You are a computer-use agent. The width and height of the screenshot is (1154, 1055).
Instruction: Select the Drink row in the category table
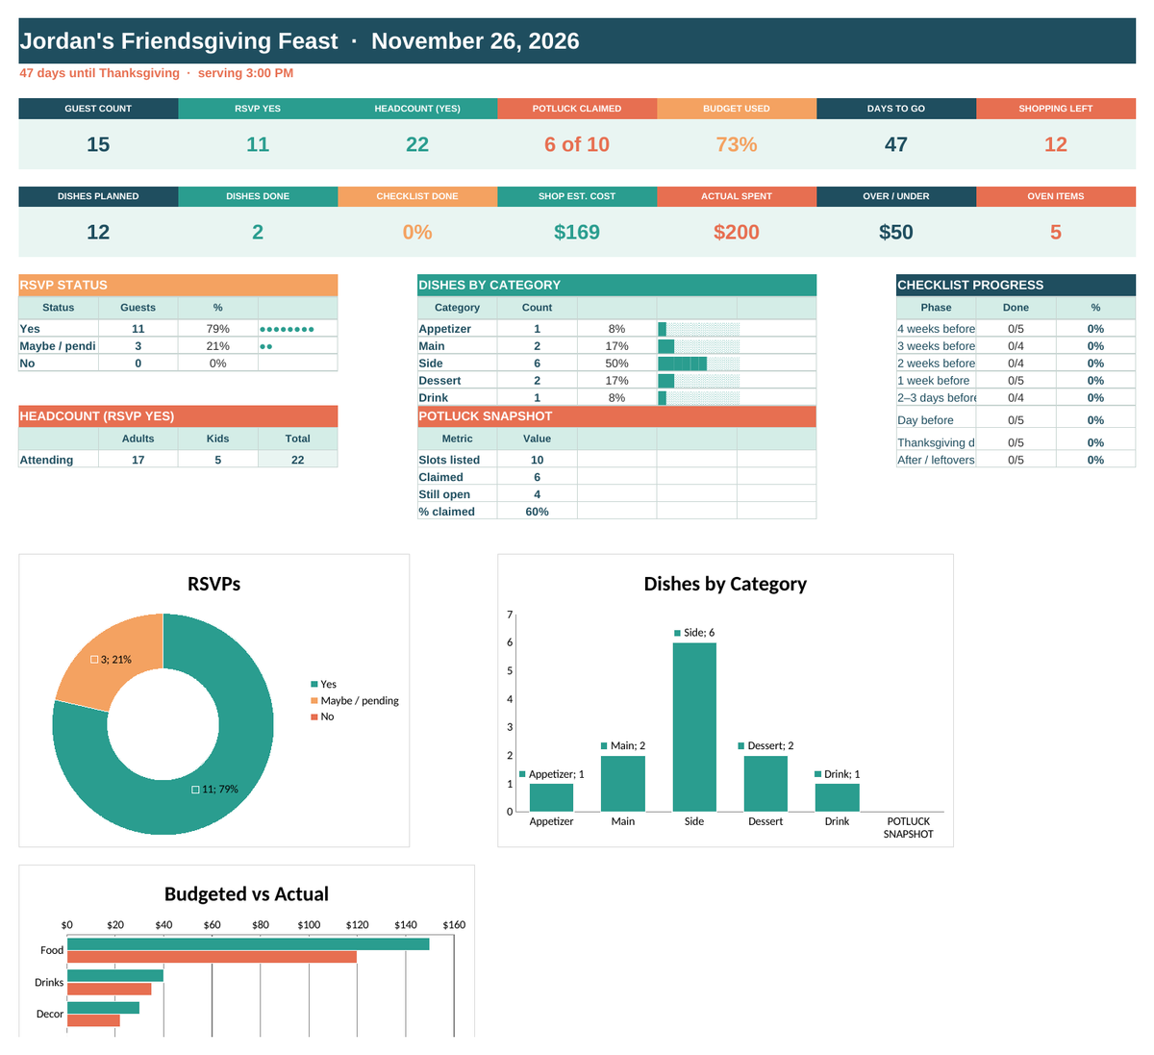pyautogui.click(x=616, y=398)
